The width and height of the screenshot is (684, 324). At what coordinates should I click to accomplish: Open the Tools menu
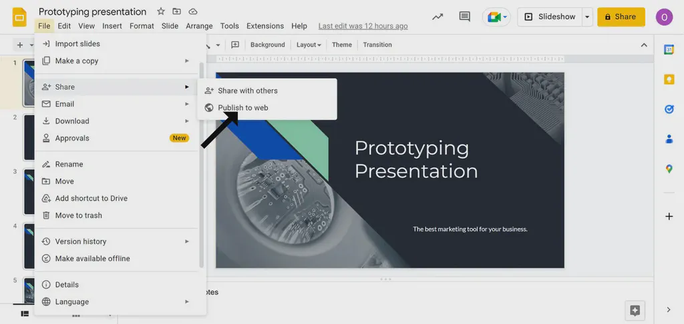tap(230, 26)
